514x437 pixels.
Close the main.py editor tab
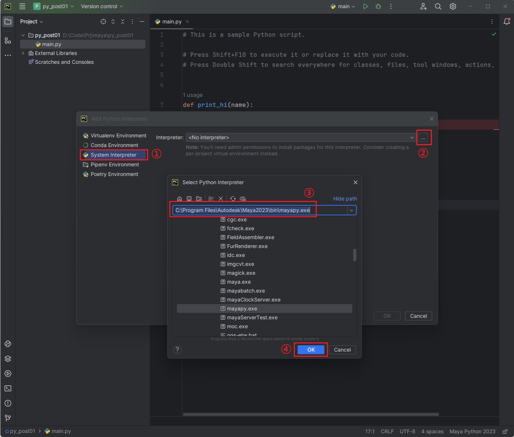click(x=187, y=22)
